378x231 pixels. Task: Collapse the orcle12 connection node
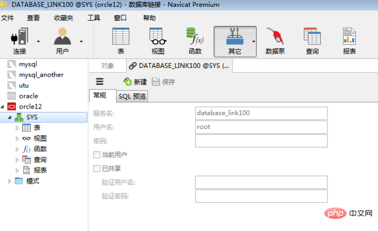point(2,107)
